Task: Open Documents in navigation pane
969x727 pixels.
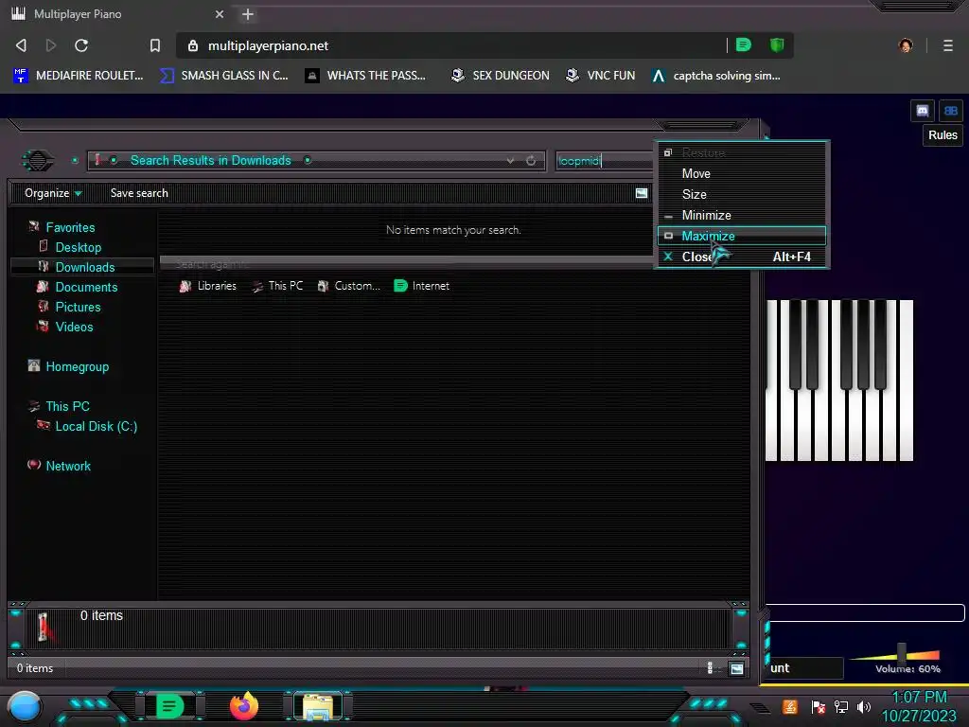Action: click(86, 287)
